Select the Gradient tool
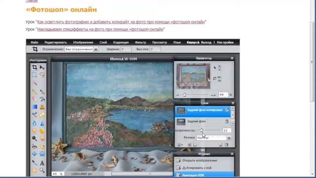 35,107
